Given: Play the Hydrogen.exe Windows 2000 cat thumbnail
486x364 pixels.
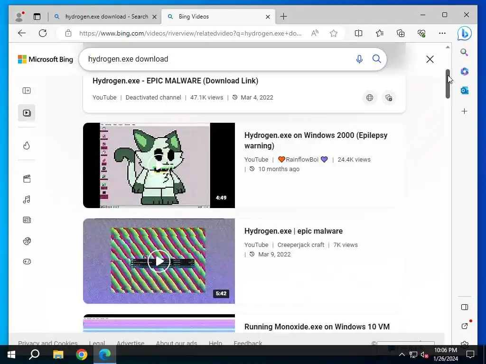Looking at the screenshot, I should coord(159,165).
